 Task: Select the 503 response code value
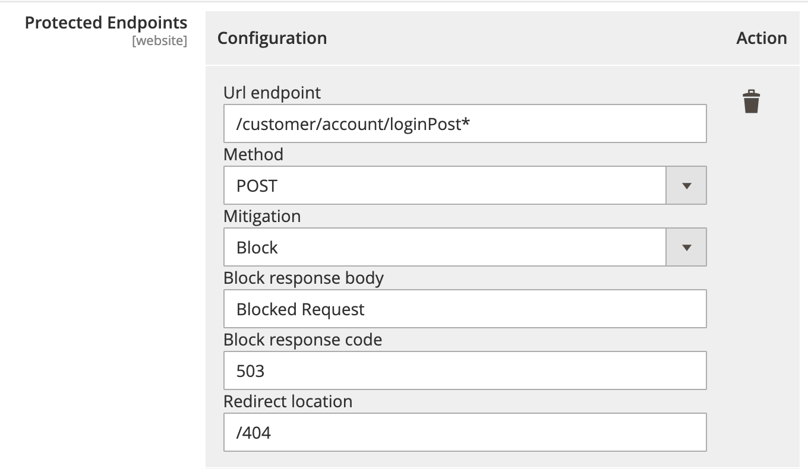pyautogui.click(x=251, y=370)
